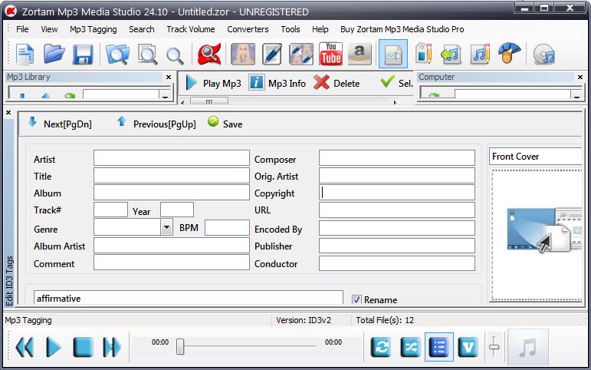Image resolution: width=591 pixels, height=370 pixels.
Task: Click the floppy disk Save icon
Action: (x=83, y=55)
